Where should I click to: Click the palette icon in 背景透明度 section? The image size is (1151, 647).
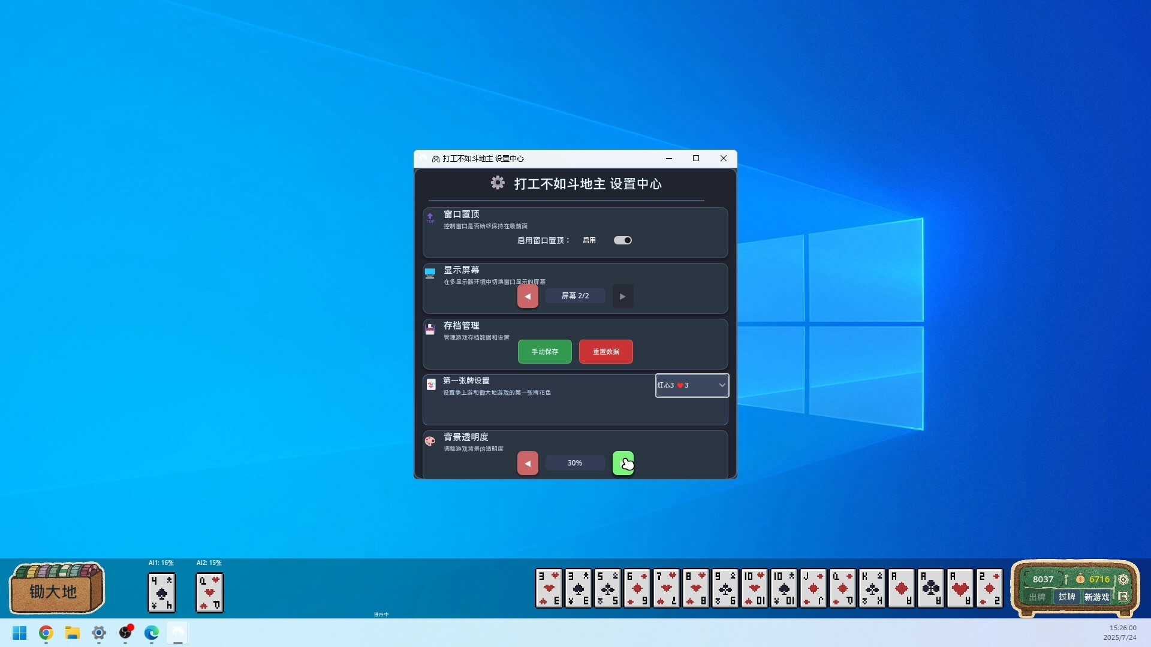pos(430,441)
